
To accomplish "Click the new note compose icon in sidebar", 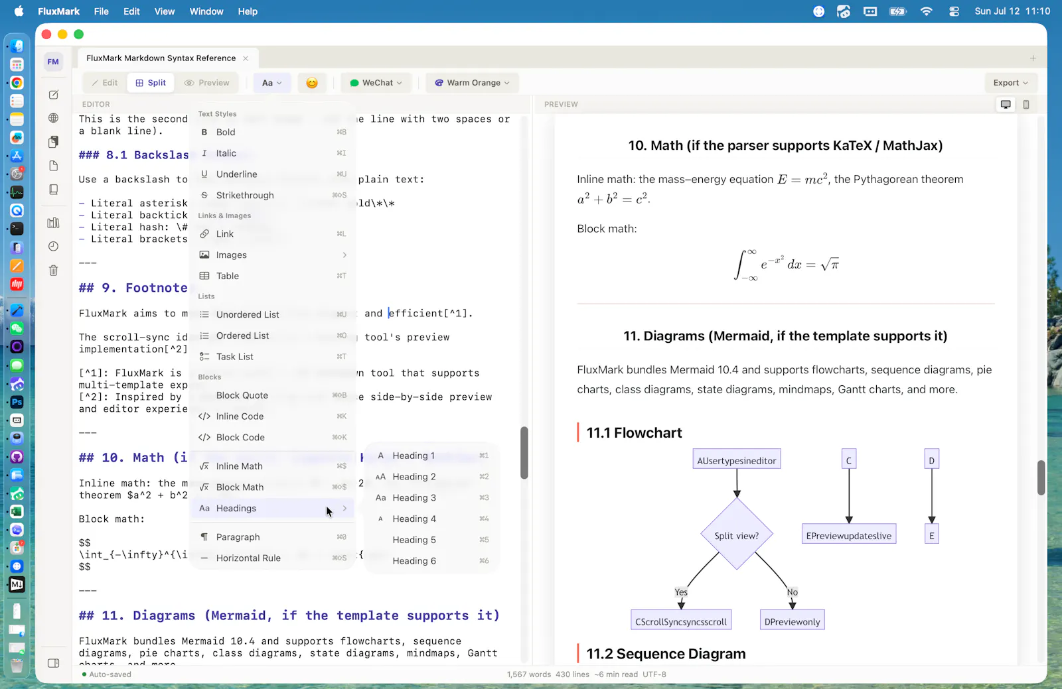I will [54, 95].
